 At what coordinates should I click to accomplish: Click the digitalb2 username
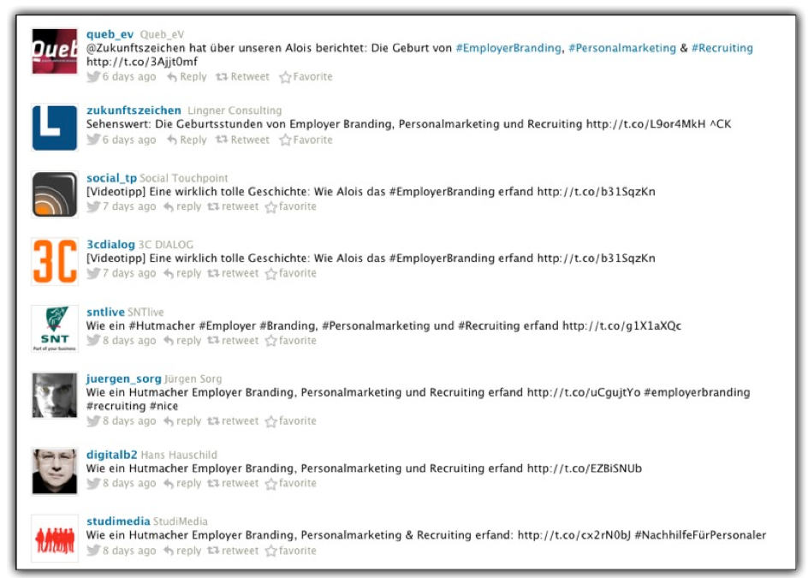click(x=112, y=455)
